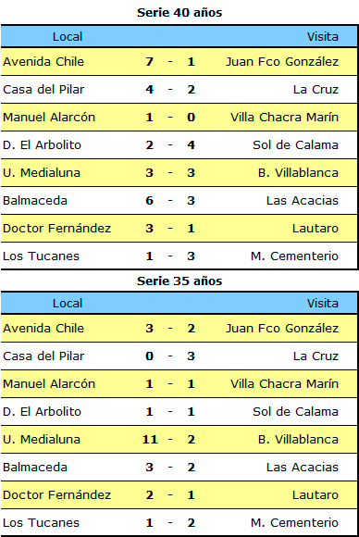The image size is (359, 537).
Task: Click the Visita header of the Serie 35 table
Action: tap(322, 304)
